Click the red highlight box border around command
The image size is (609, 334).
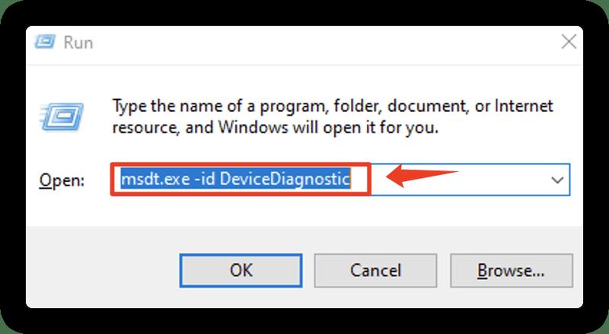coord(241,164)
